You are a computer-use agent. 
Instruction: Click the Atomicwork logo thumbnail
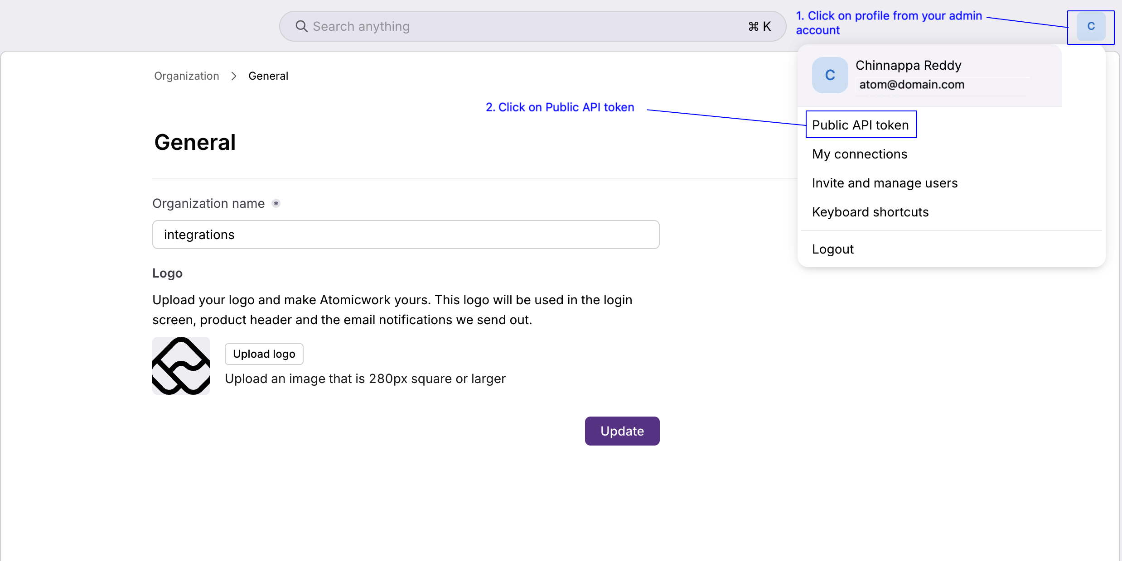[181, 366]
